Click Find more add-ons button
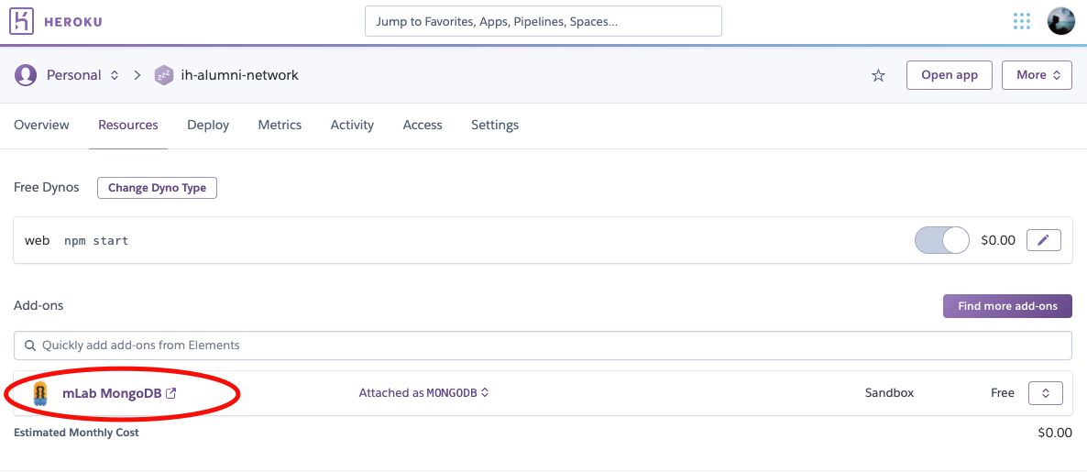Image resolution: width=1087 pixels, height=472 pixels. click(1007, 306)
